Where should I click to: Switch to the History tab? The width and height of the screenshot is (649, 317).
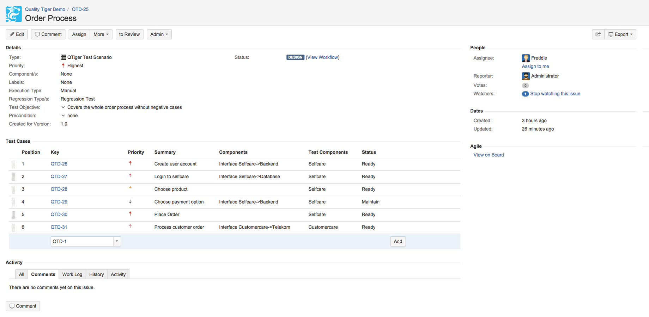[96, 274]
